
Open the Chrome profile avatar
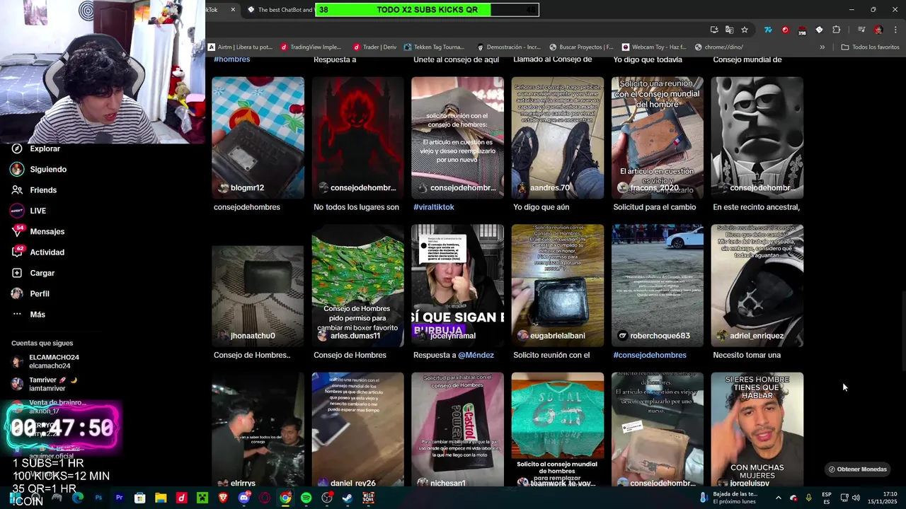tap(878, 30)
